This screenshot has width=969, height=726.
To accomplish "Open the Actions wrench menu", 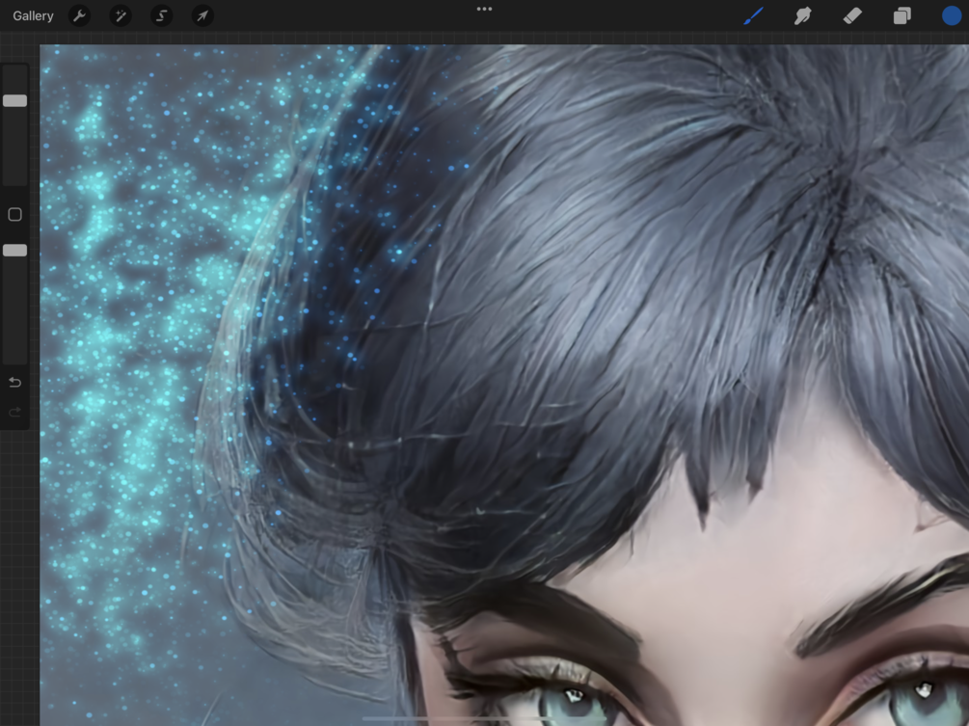I will click(79, 15).
